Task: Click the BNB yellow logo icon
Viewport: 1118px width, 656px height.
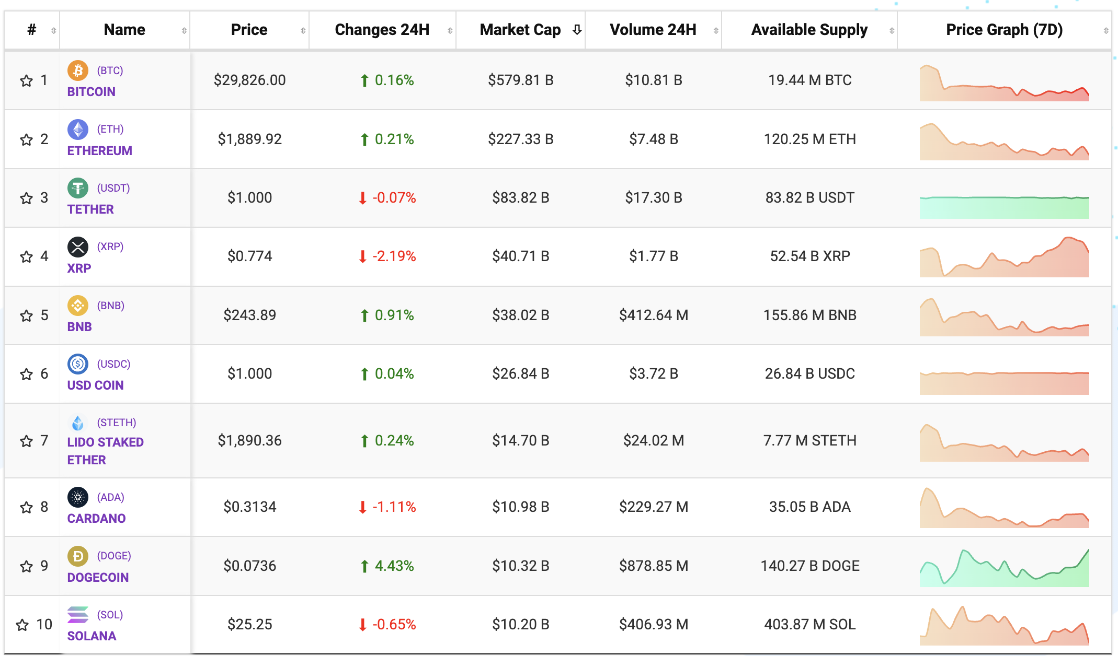Action: (x=78, y=305)
